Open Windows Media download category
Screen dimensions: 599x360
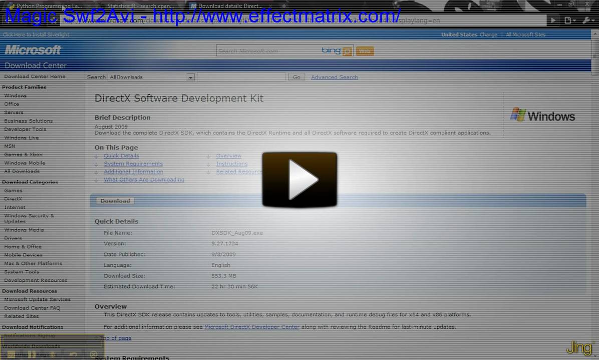point(24,230)
